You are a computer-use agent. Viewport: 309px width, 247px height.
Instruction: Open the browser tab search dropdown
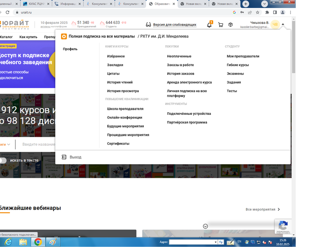tap(264, 4)
